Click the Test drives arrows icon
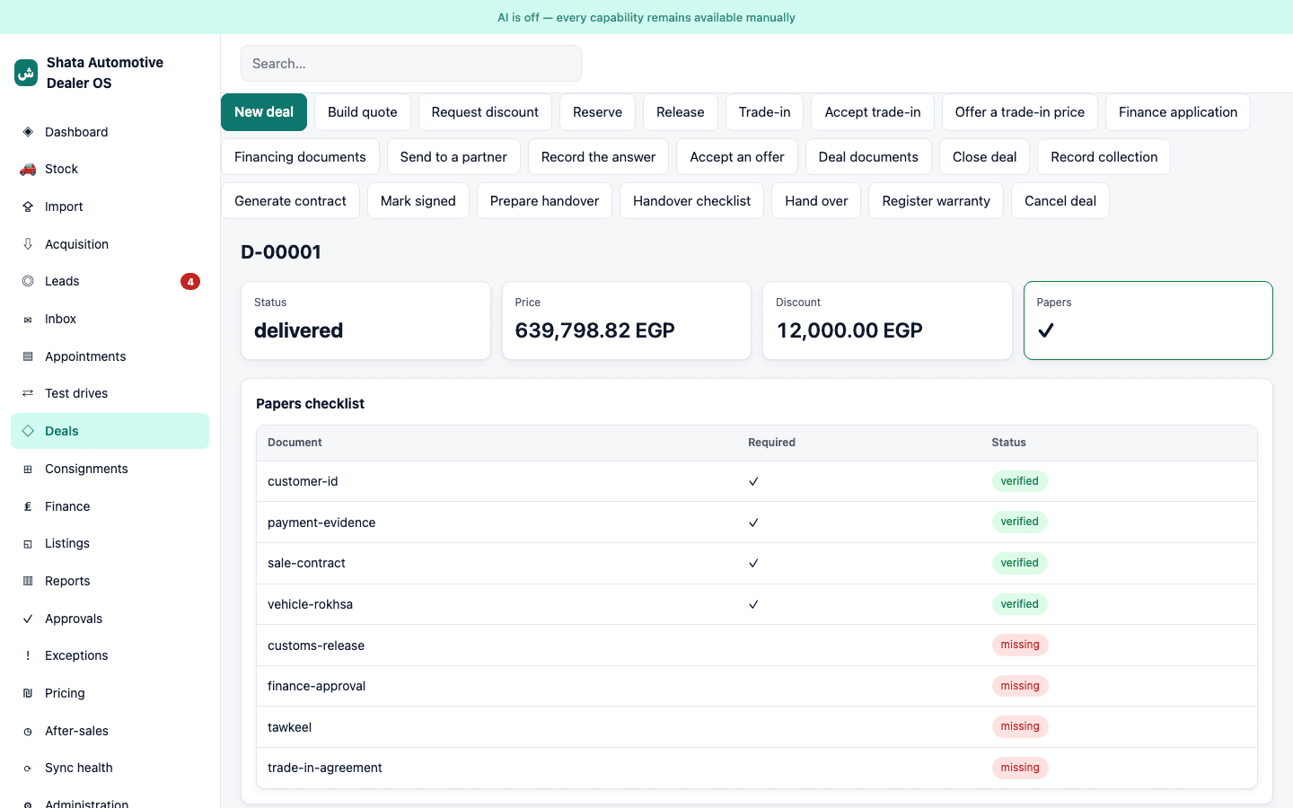The width and height of the screenshot is (1293, 808). 28,393
